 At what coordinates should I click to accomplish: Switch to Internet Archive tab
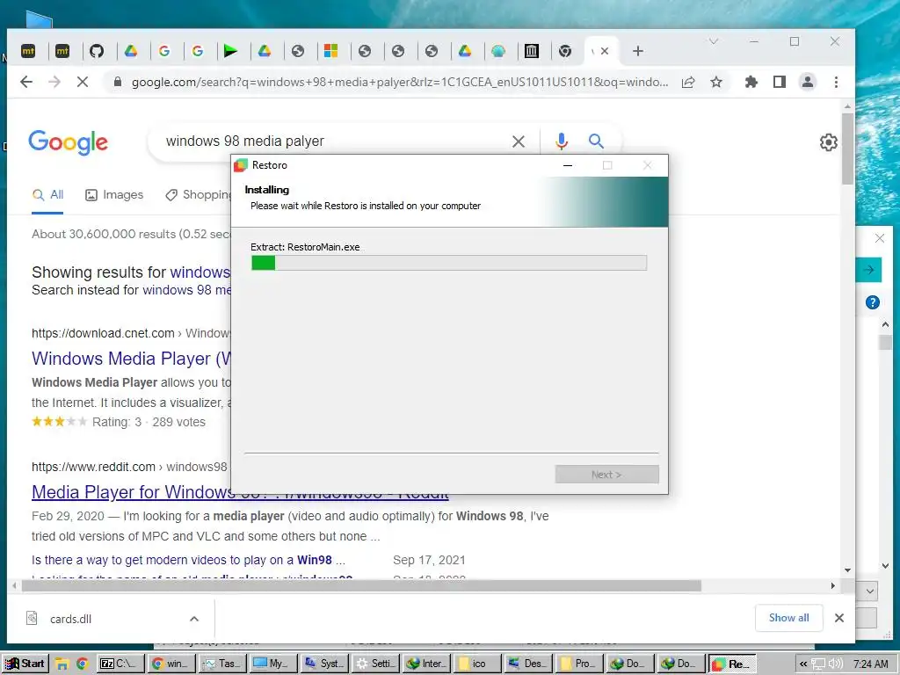pos(532,51)
